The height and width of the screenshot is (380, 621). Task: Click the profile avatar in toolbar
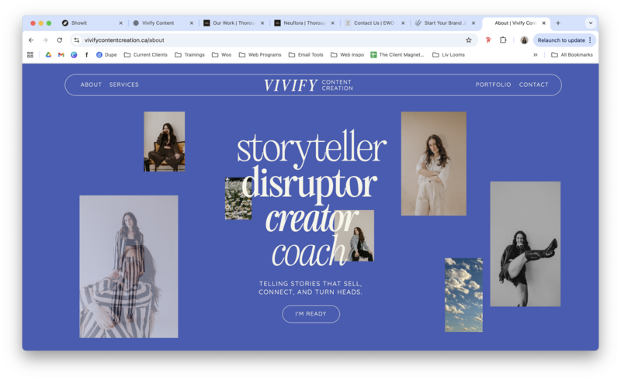(x=524, y=40)
